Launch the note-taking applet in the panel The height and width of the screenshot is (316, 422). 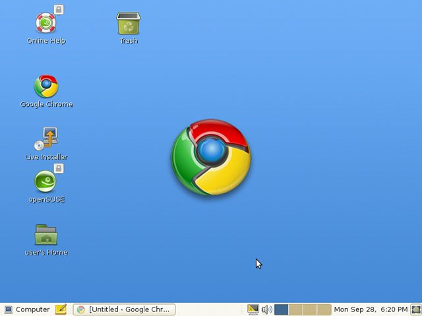tap(61, 309)
